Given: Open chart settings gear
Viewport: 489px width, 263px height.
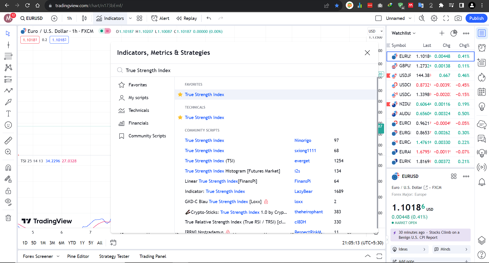Looking at the screenshot, I should click(434, 18).
